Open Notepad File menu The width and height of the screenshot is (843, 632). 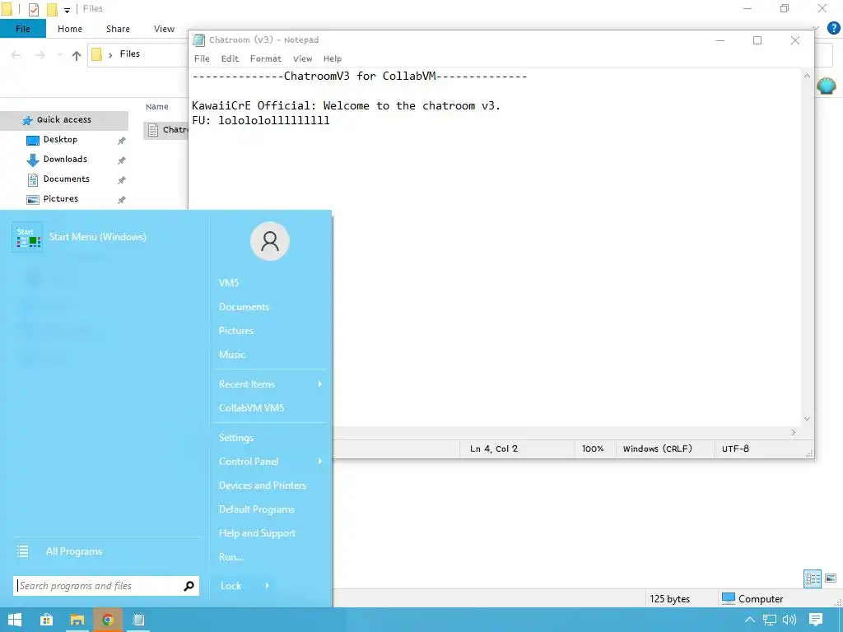(x=202, y=58)
